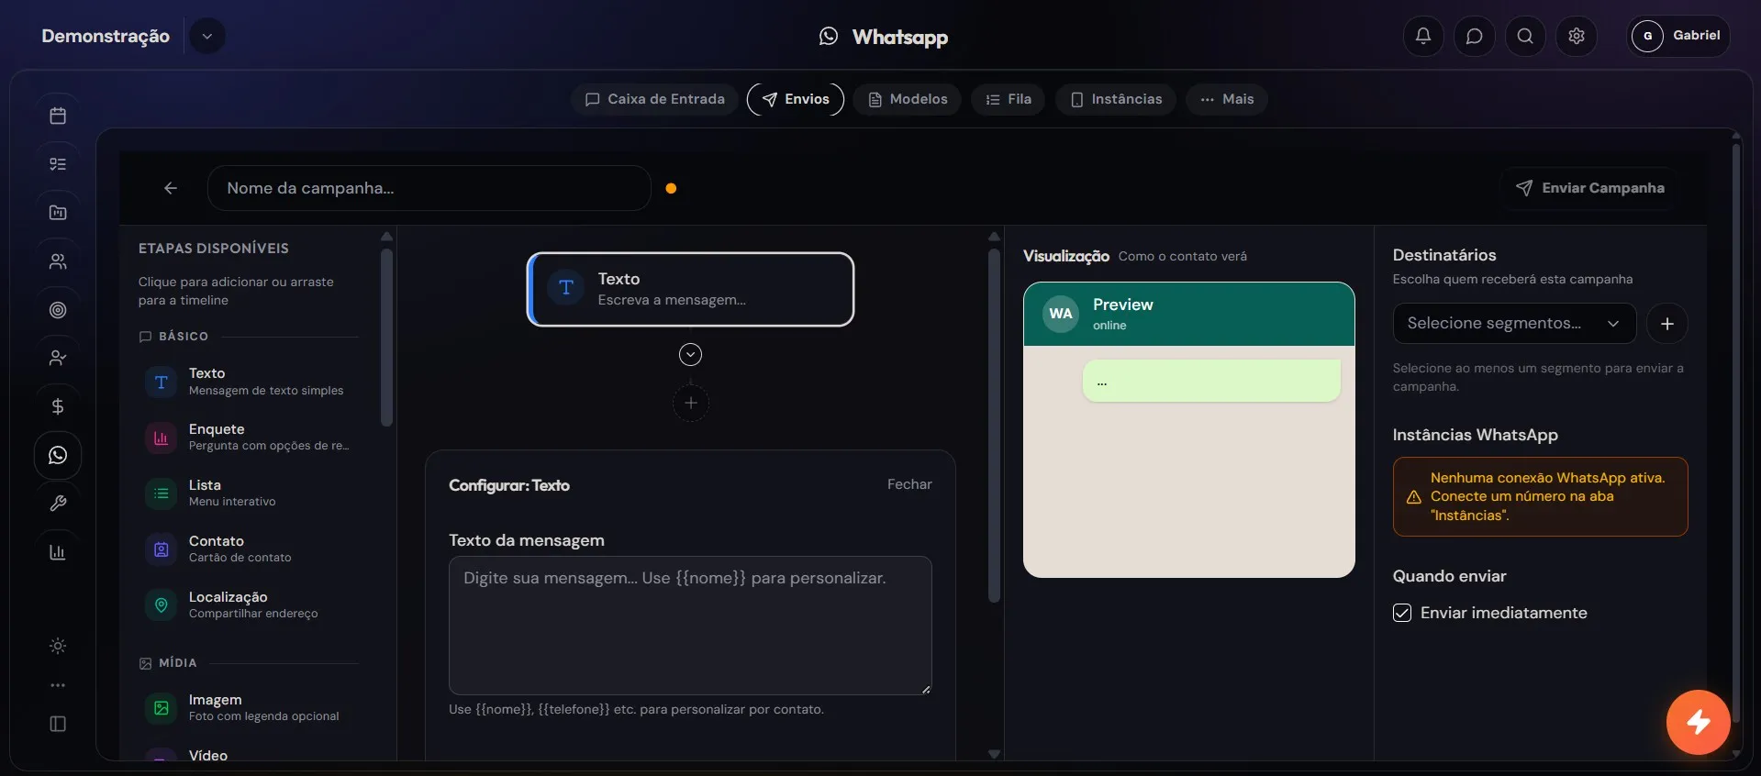Open the bar chart reports sidebar icon
This screenshot has width=1761, height=776.
[x=58, y=552]
